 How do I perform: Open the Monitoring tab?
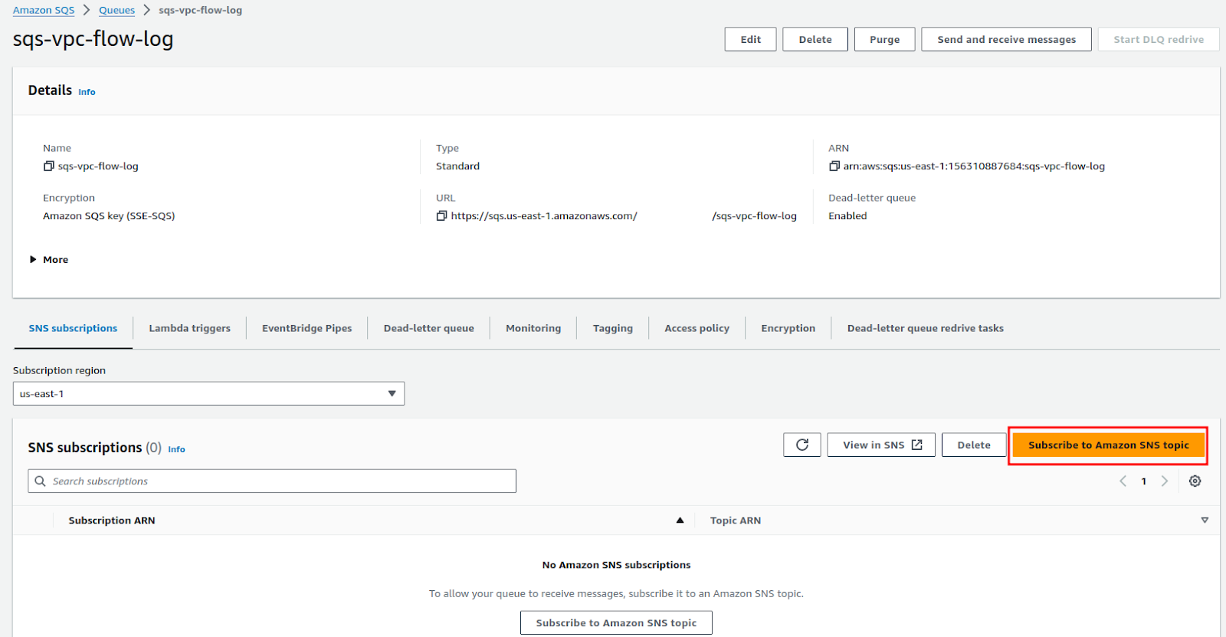click(x=533, y=328)
